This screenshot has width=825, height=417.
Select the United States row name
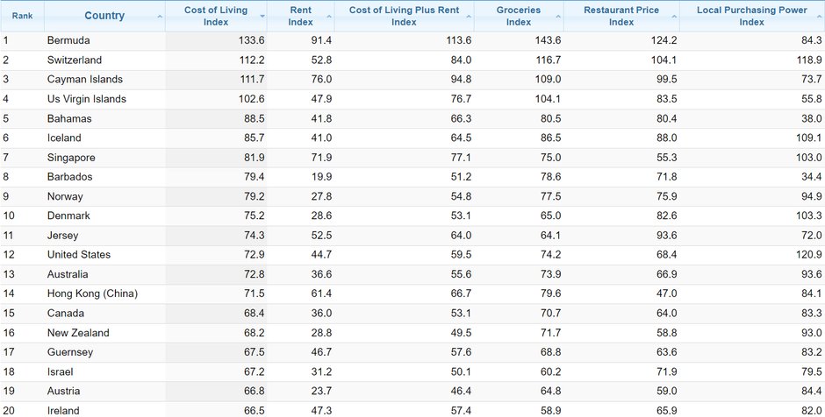[79, 255]
